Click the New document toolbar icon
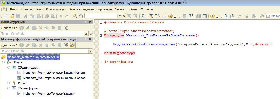 5,16
